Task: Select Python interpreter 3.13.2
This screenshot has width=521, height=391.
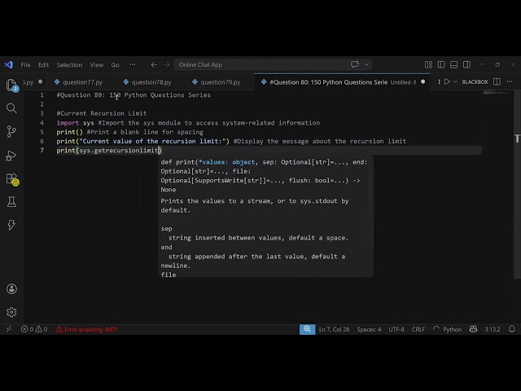Action: tap(492, 329)
